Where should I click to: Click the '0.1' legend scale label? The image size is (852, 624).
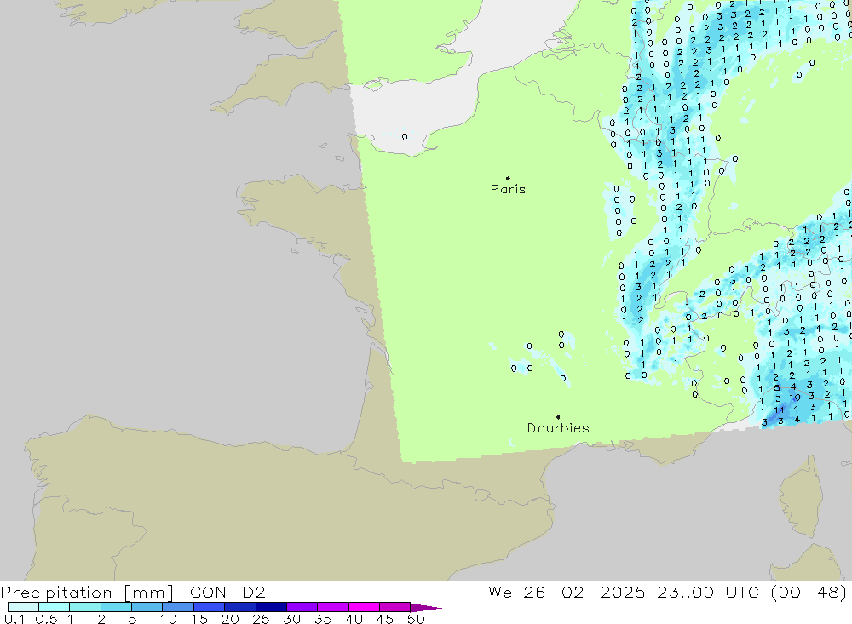14,619
